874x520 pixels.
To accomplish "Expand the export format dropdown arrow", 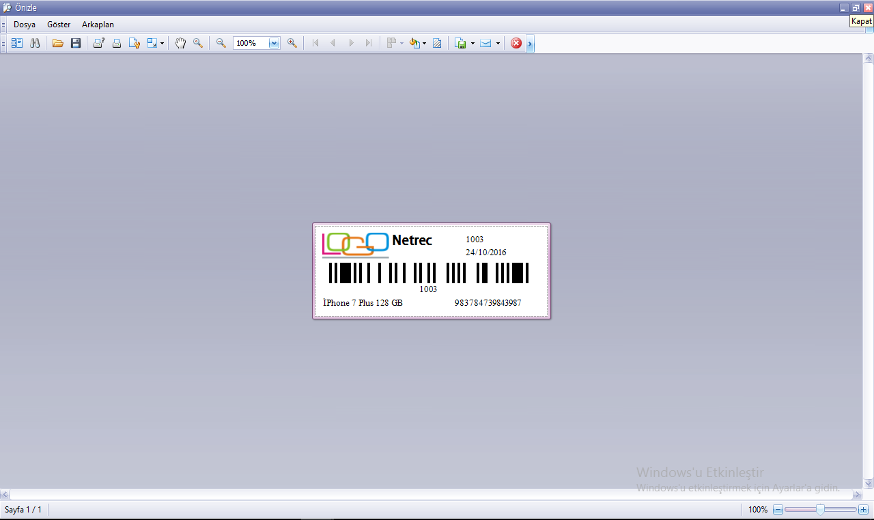I will tap(473, 43).
